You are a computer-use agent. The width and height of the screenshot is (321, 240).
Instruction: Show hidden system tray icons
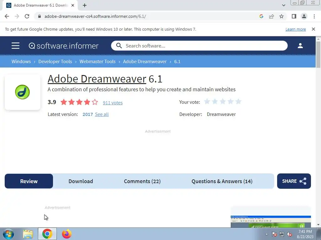(266, 234)
